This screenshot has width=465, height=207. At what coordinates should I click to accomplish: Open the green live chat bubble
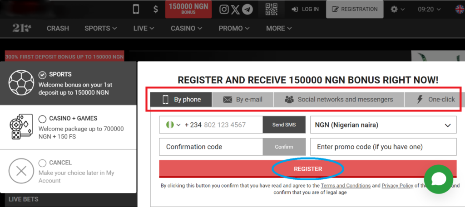pyautogui.click(x=438, y=179)
